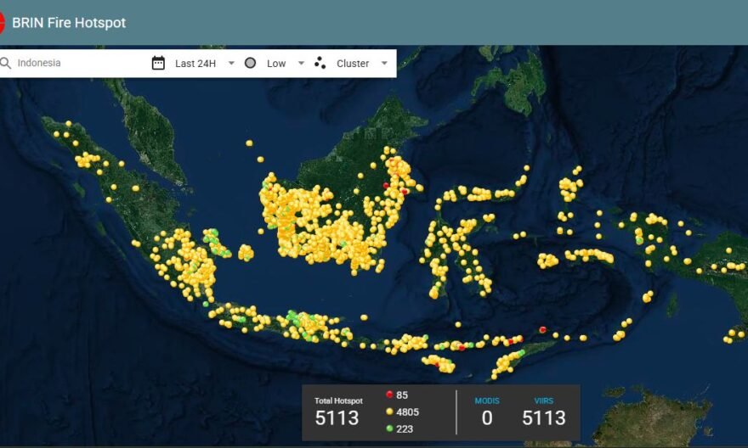Viewport: 748px width, 448px height.
Task: Select the Last 24H time range label
Action: pos(195,64)
